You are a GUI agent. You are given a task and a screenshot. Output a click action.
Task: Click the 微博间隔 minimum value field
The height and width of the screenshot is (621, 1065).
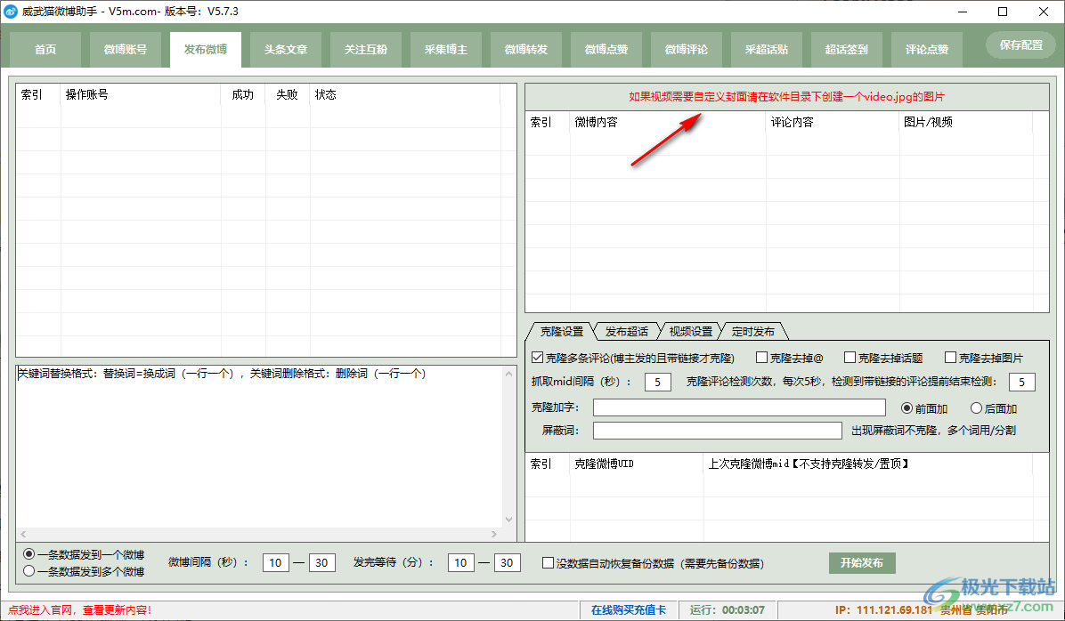[275, 562]
